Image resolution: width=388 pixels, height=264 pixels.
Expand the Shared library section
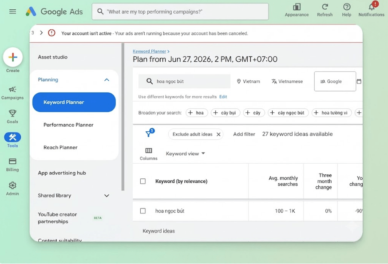(107, 196)
